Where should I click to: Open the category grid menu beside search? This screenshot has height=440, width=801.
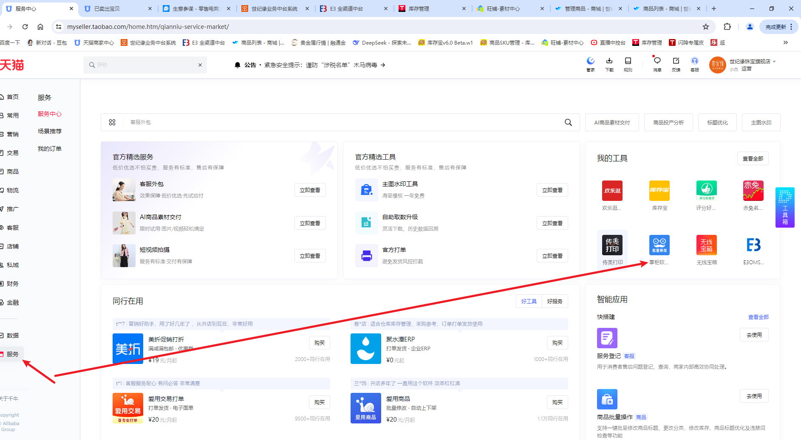(112, 122)
